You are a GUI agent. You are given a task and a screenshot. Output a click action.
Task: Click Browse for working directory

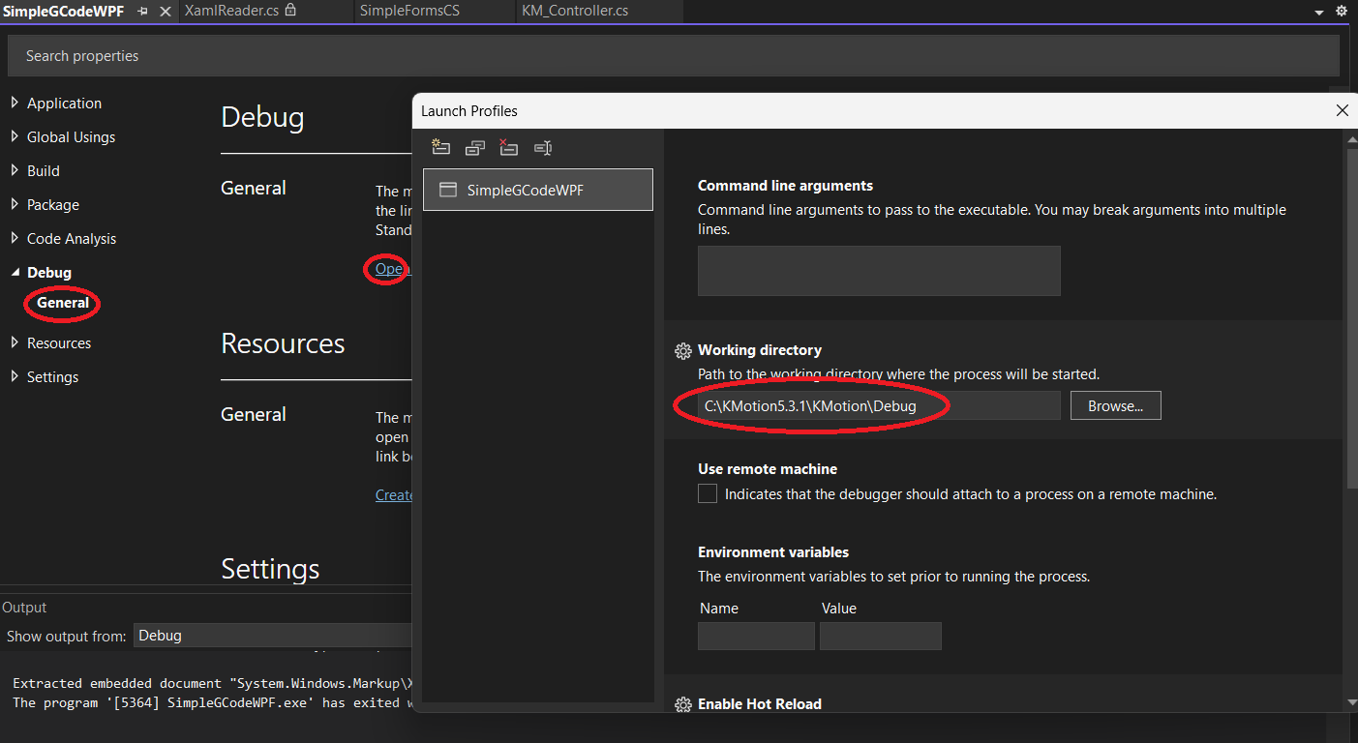(x=1115, y=406)
